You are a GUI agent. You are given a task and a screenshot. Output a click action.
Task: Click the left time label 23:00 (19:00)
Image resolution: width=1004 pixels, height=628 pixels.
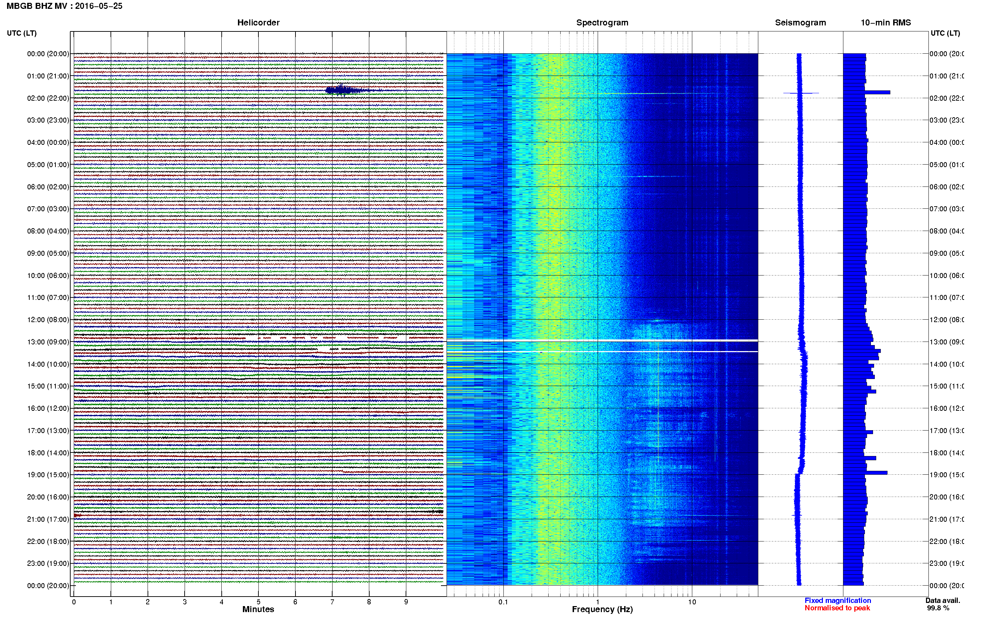pyautogui.click(x=48, y=564)
